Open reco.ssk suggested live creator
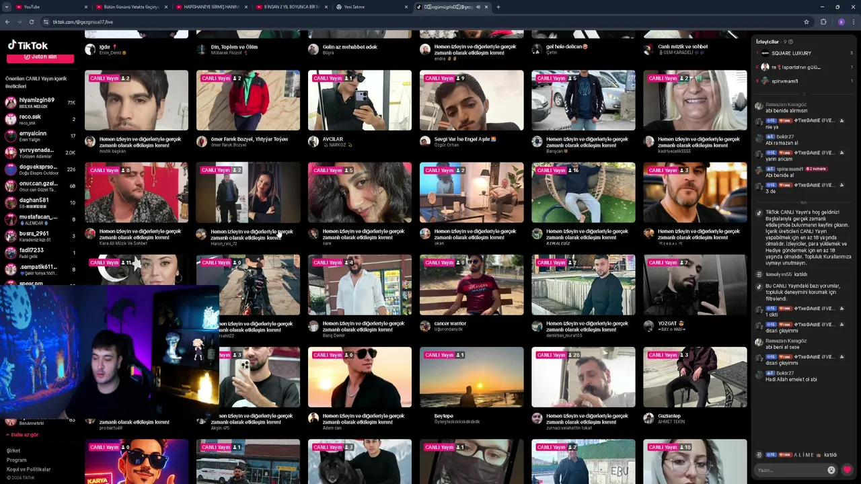861x484 pixels. [40, 120]
